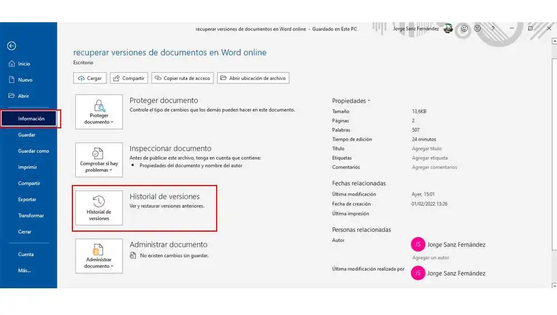Open the Imprimir page
This screenshot has height=315, width=557.
(28, 167)
